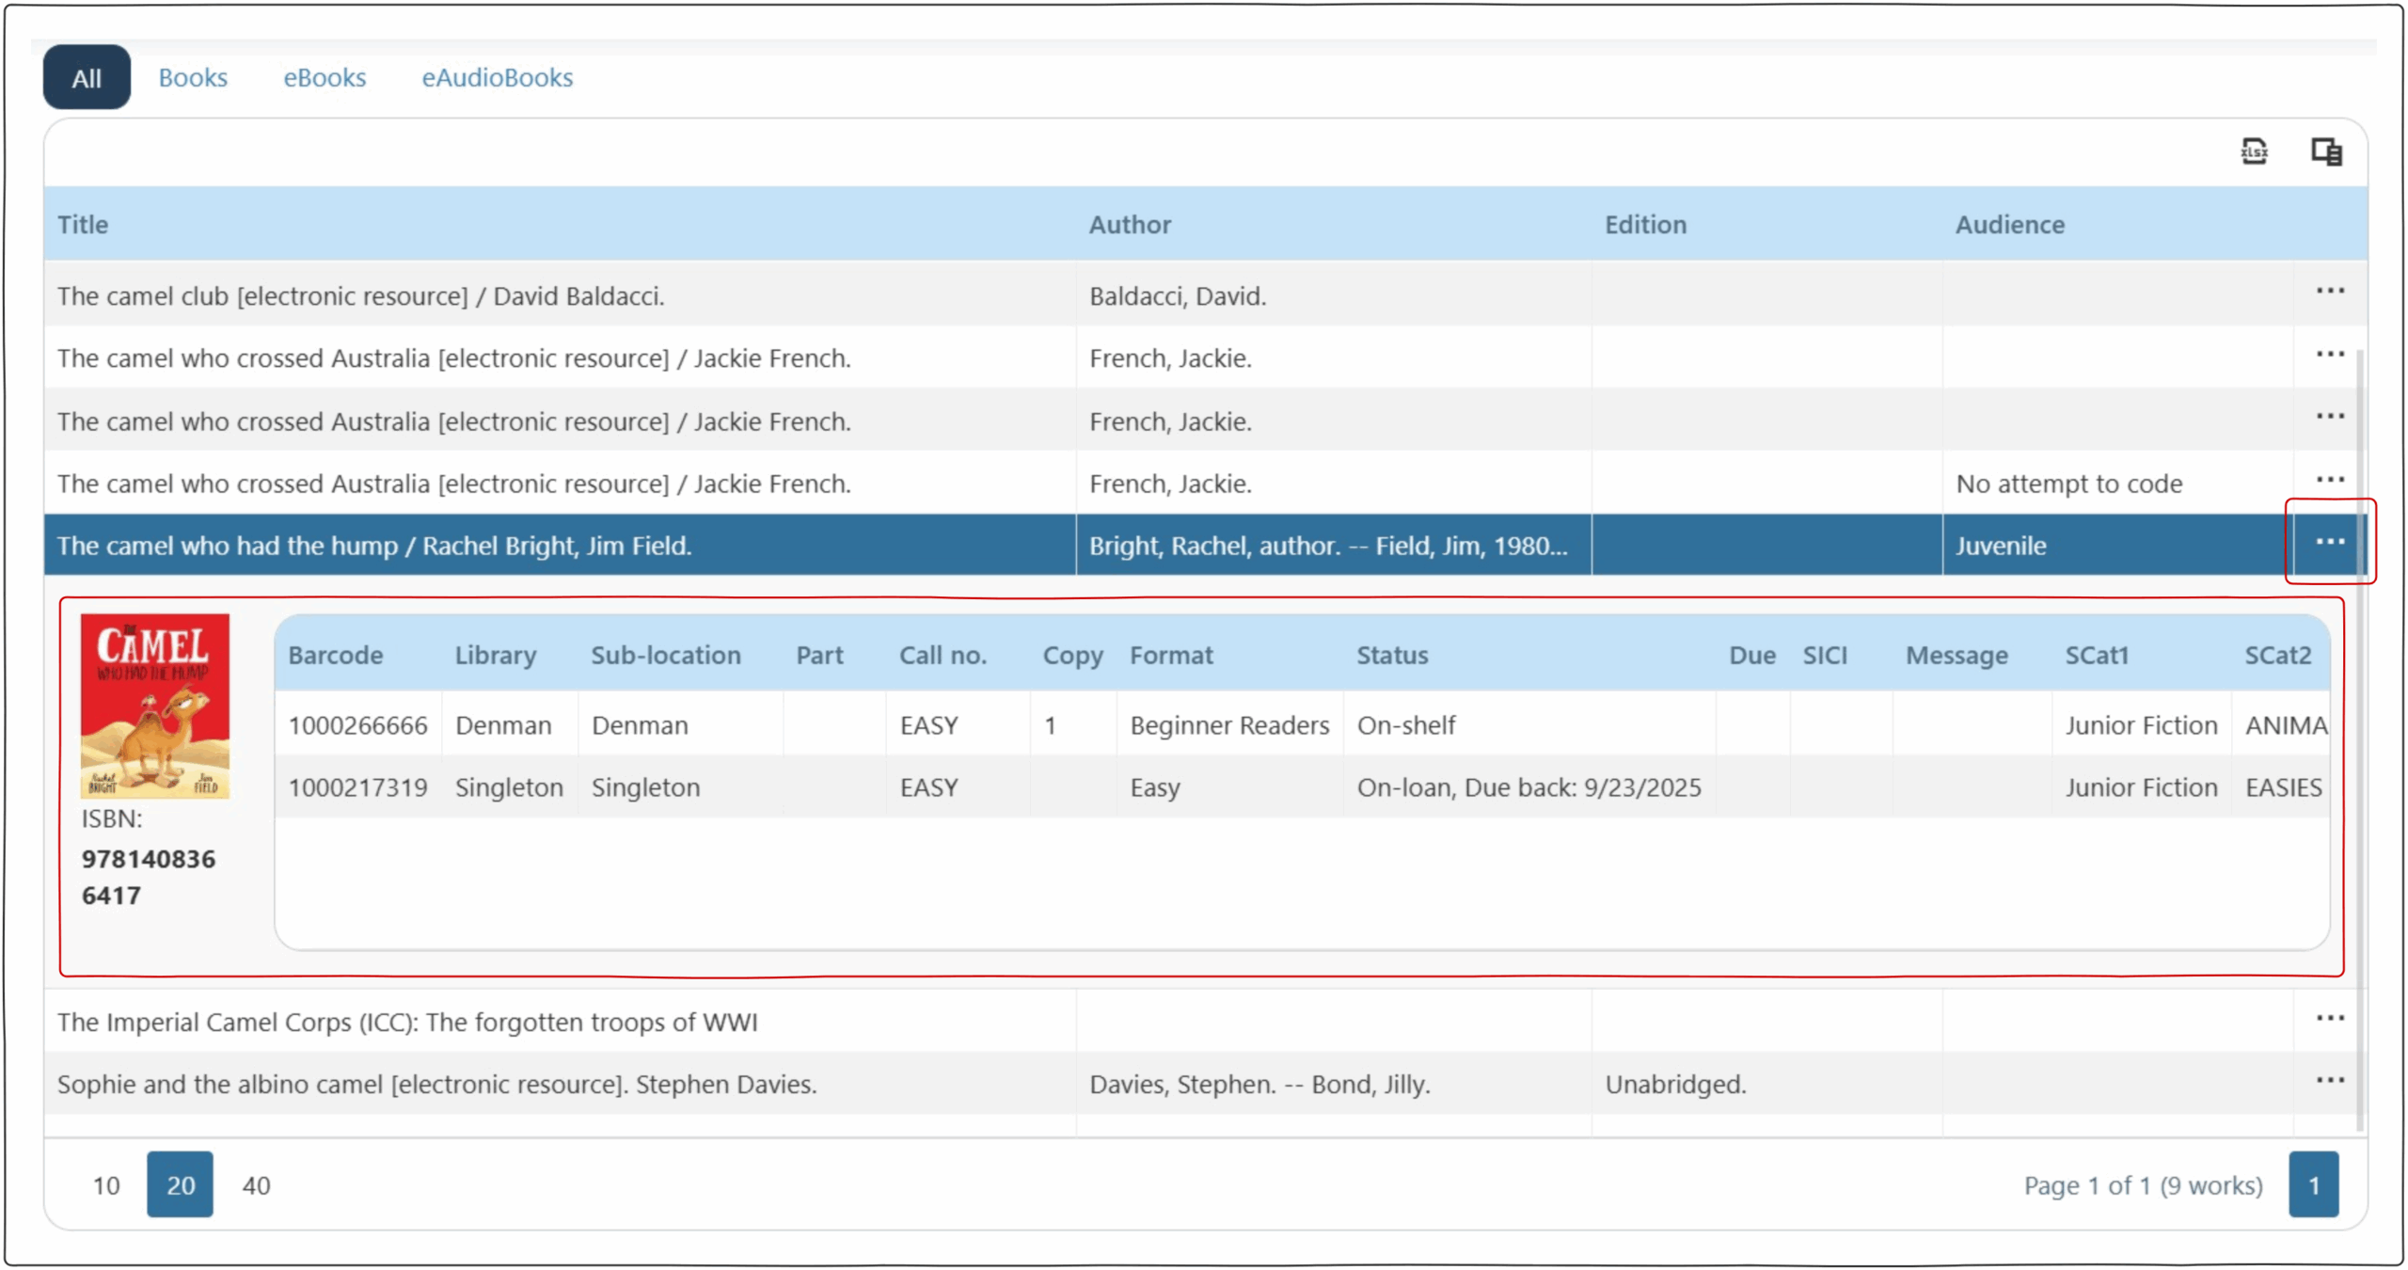Viewport: 2408px width, 1270px height.
Task: Sort by Author column header
Action: (x=1130, y=224)
